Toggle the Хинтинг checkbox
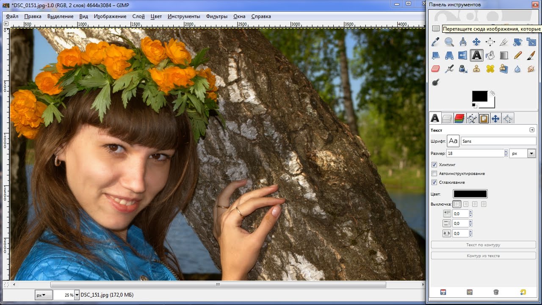This screenshot has width=542, height=305. pyautogui.click(x=434, y=164)
